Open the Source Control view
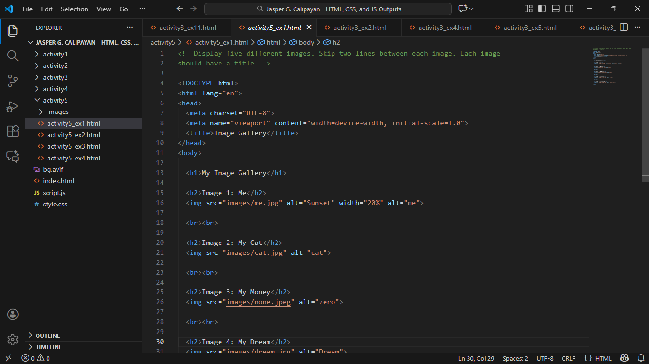The image size is (649, 364). point(12,81)
